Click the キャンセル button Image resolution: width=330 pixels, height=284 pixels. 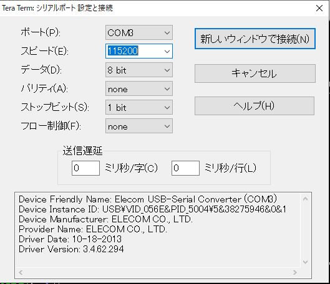point(255,73)
